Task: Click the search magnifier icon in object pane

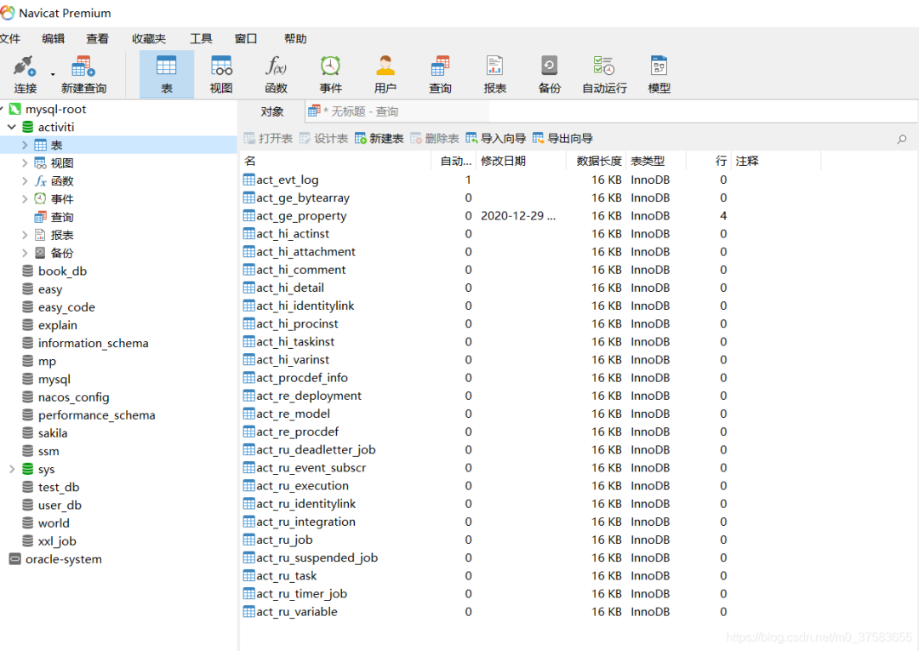Action: coord(901,139)
